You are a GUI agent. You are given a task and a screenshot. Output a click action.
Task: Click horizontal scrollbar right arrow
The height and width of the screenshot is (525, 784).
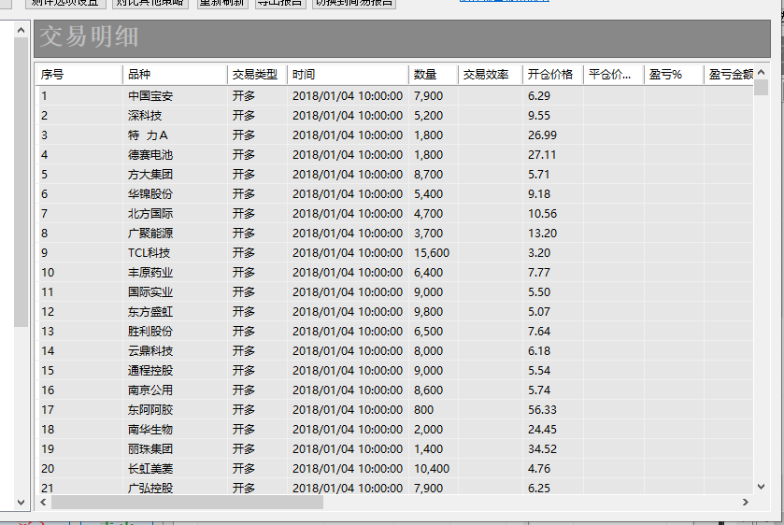coord(745,503)
